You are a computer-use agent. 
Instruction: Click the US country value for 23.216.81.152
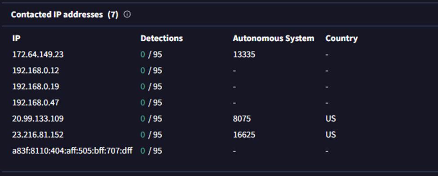(x=331, y=135)
